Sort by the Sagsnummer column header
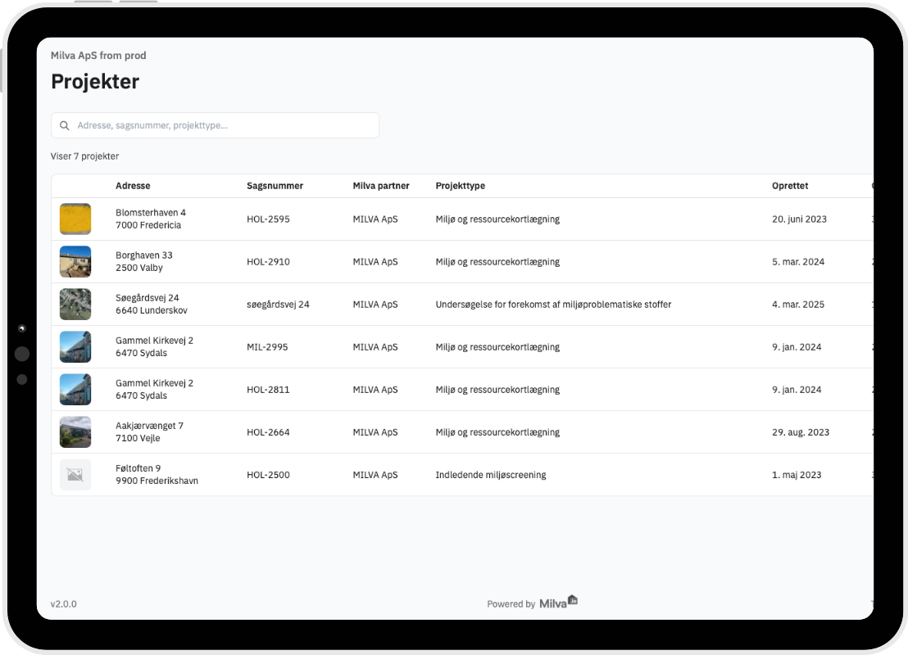Viewport: 908px width, 655px height. pos(275,186)
